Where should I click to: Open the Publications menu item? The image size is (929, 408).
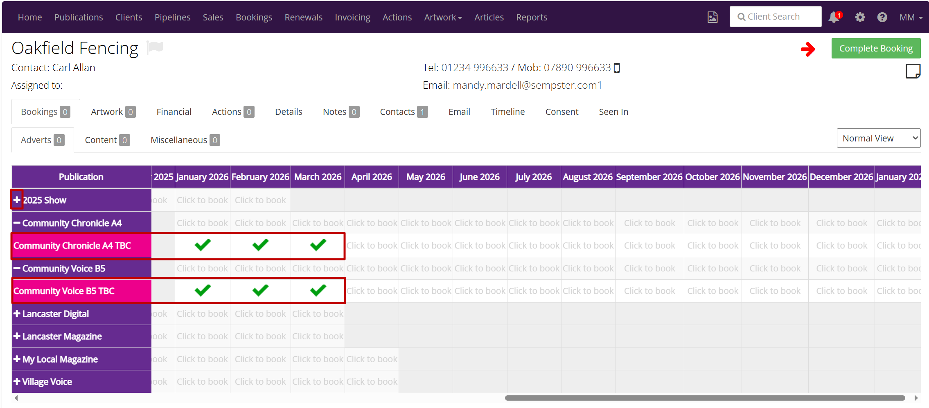(79, 17)
